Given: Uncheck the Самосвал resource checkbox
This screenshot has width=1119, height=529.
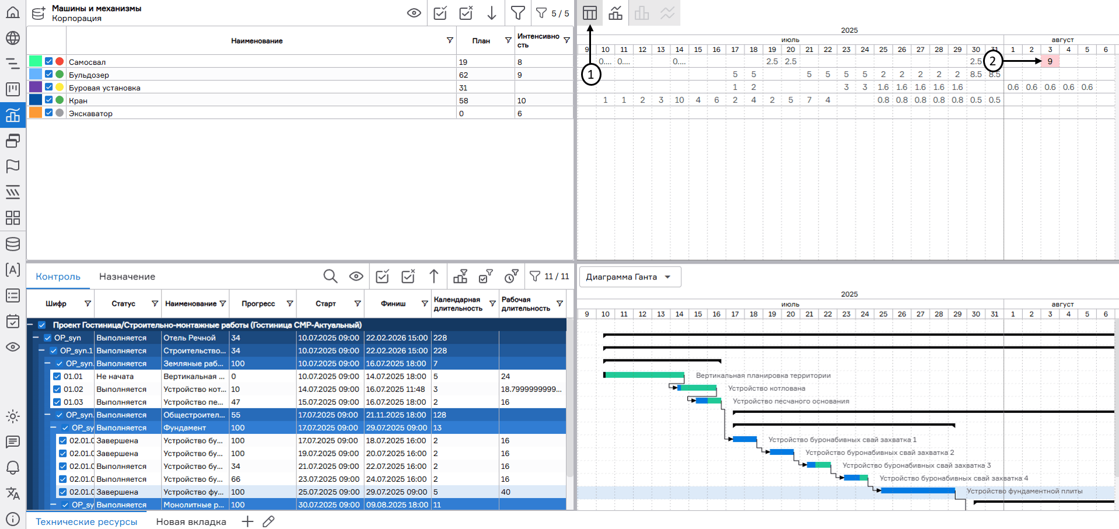Looking at the screenshot, I should 49,61.
